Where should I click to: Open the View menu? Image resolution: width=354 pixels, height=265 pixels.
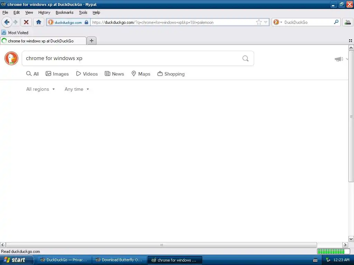pyautogui.click(x=29, y=12)
